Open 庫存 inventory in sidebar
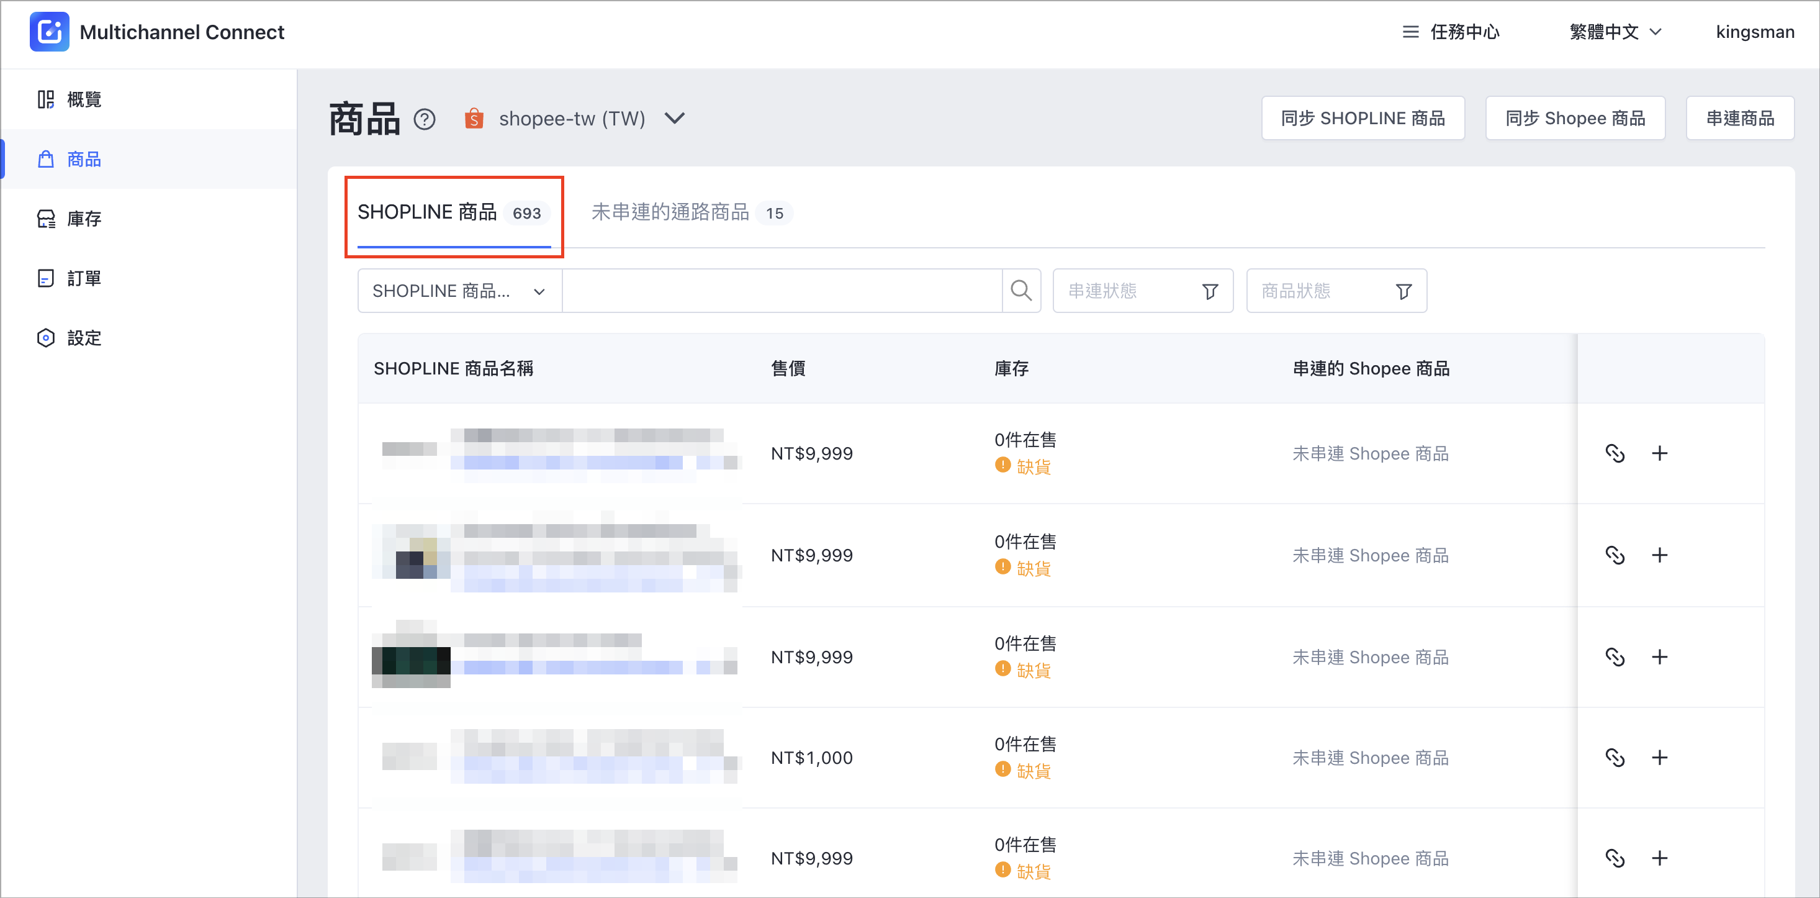The height and width of the screenshot is (898, 1820). [149, 219]
